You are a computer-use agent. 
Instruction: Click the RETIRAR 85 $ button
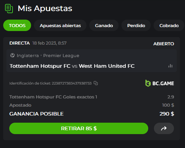[79, 128]
